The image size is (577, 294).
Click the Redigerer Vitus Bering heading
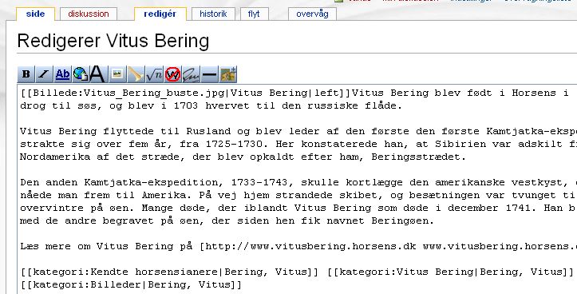pyautogui.click(x=113, y=41)
